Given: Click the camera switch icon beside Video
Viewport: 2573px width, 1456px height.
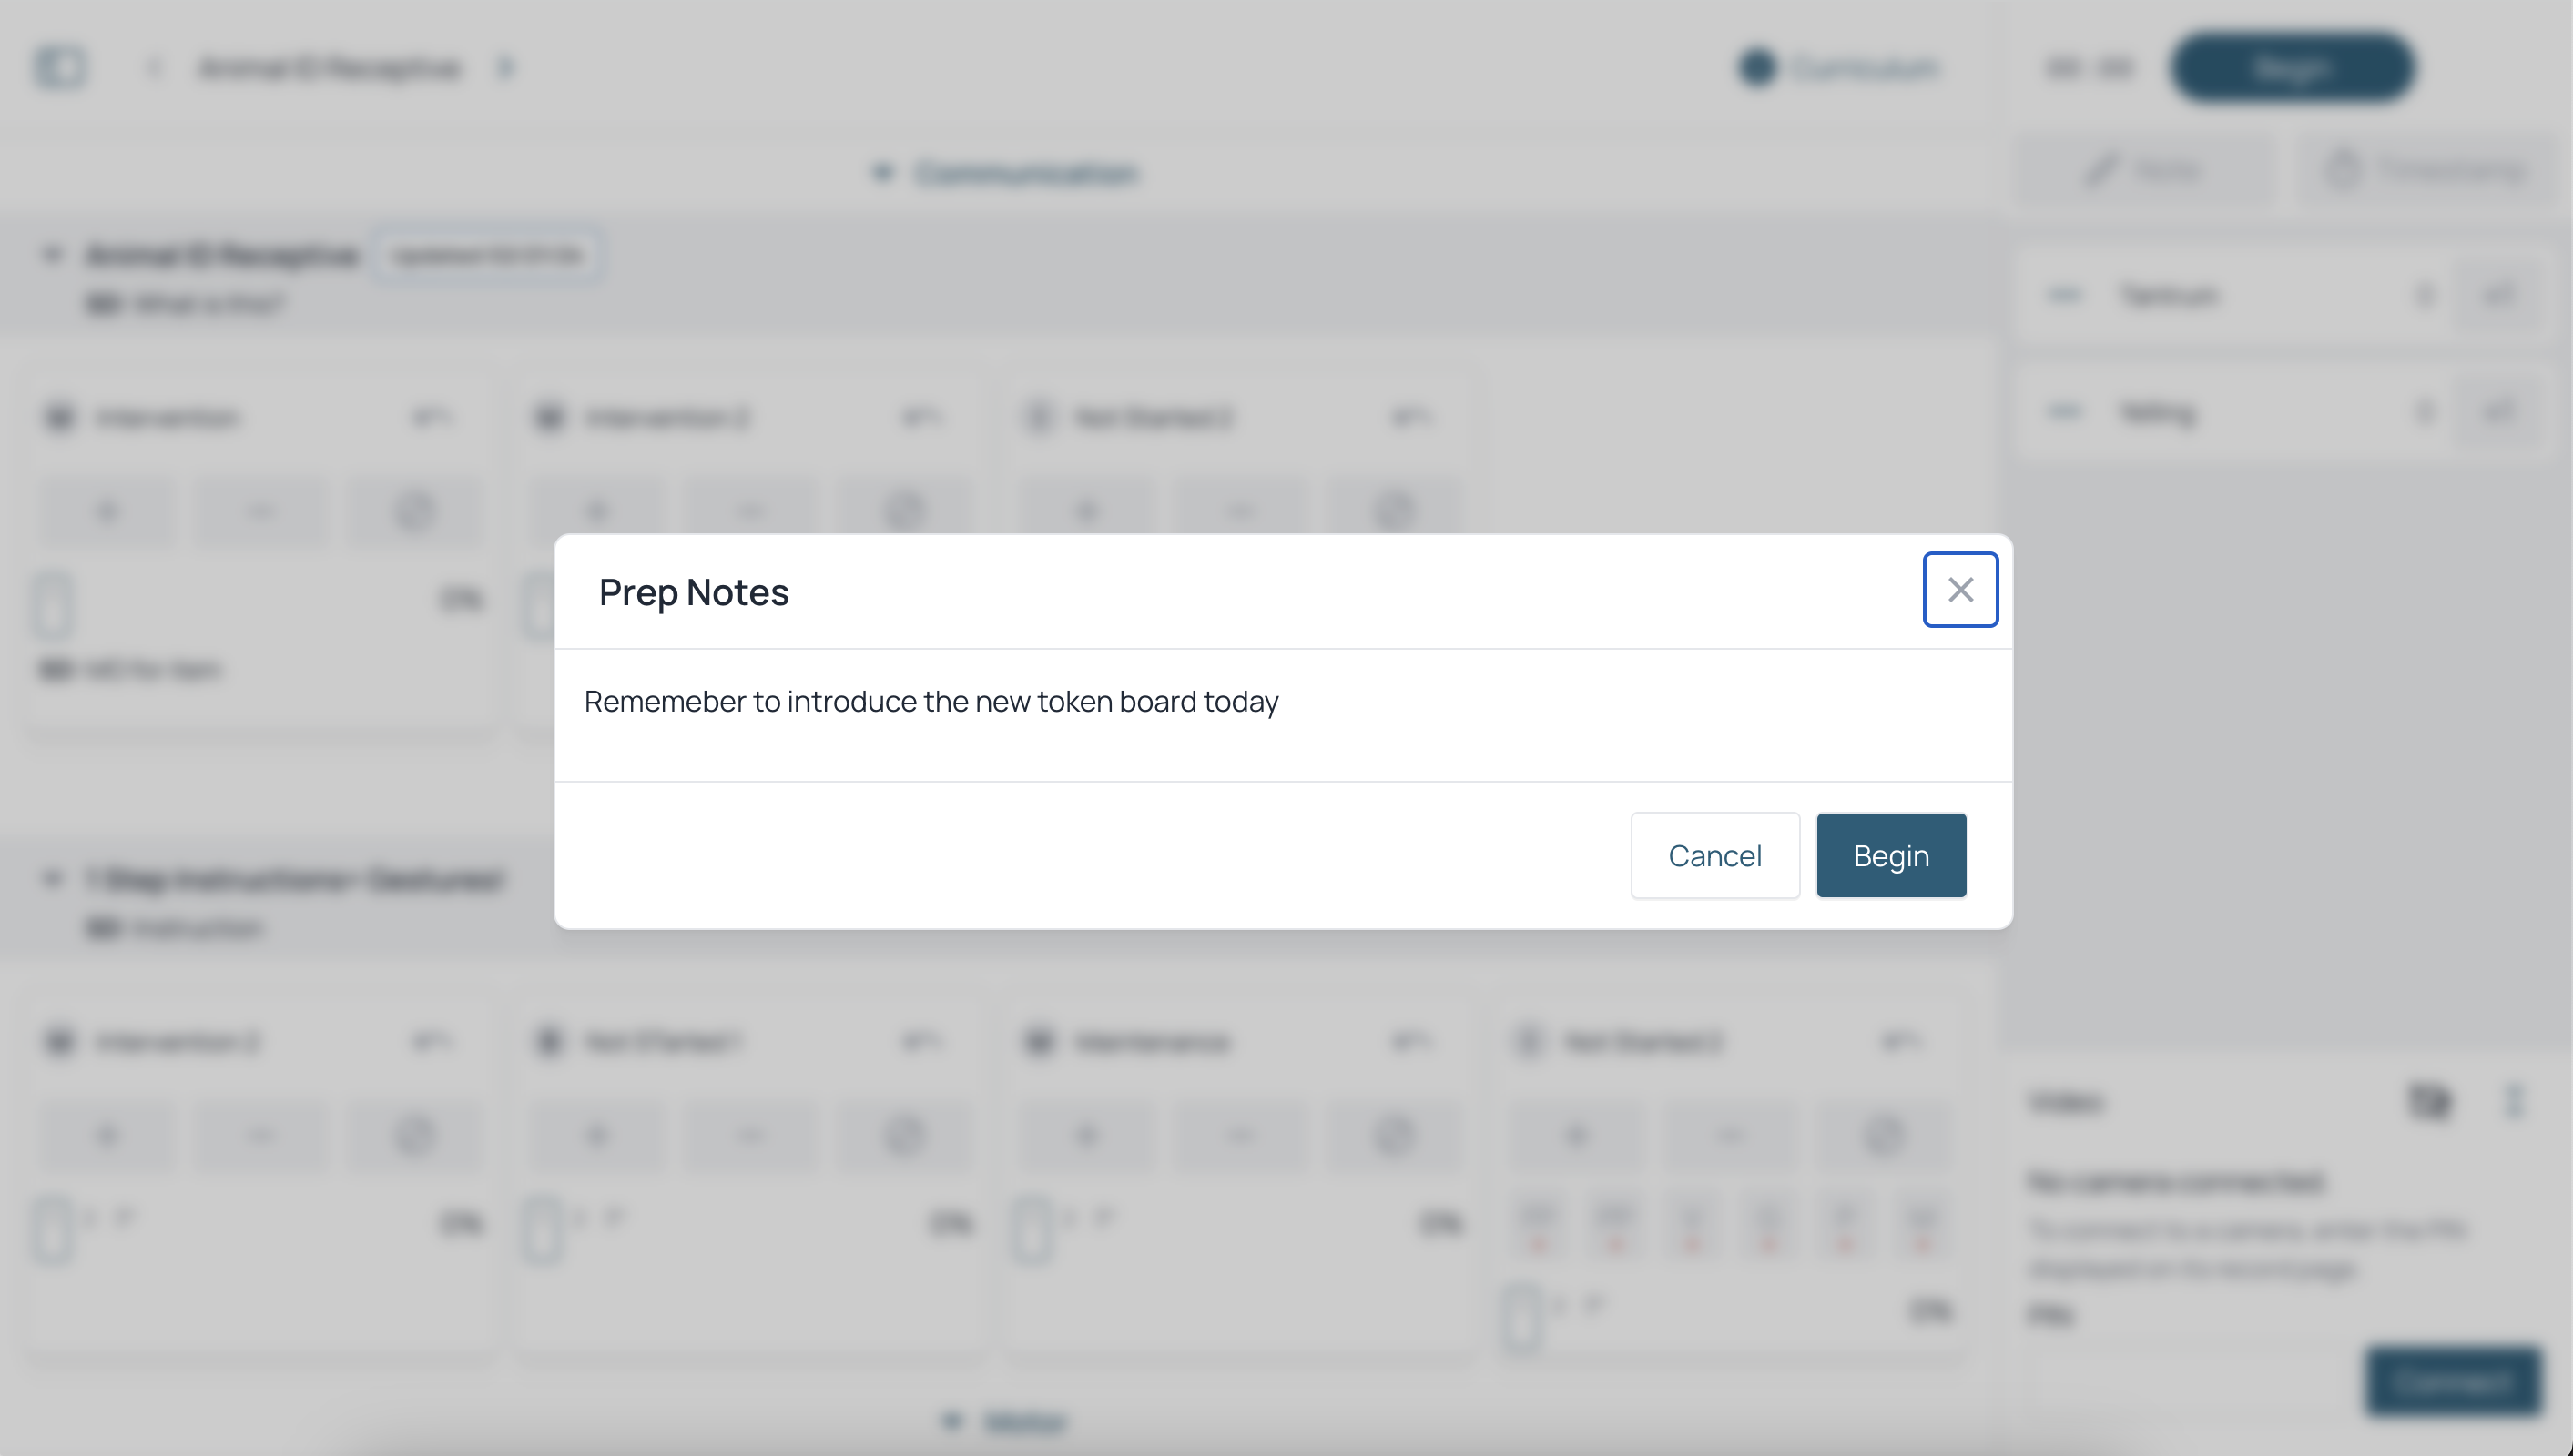Looking at the screenshot, I should 2429,1101.
